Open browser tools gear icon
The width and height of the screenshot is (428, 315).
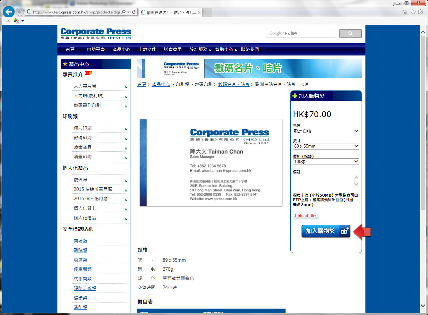420,12
